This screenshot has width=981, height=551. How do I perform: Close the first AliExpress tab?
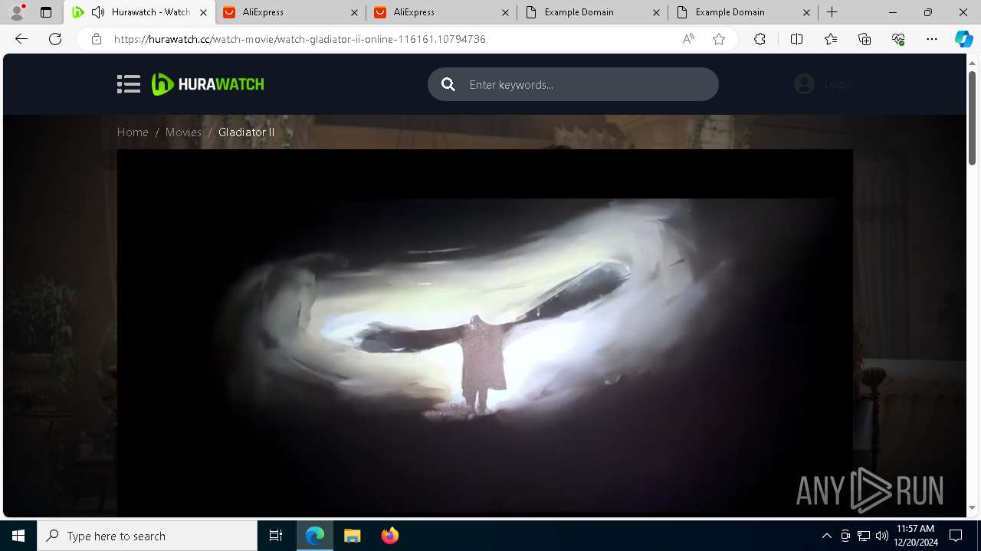(x=354, y=12)
